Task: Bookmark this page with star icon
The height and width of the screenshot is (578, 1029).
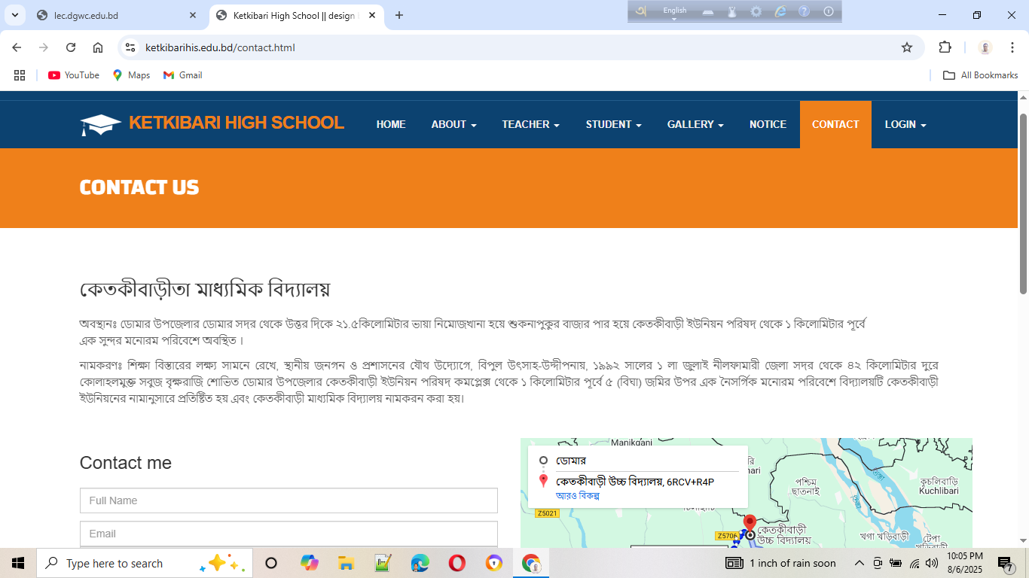Action: click(907, 47)
